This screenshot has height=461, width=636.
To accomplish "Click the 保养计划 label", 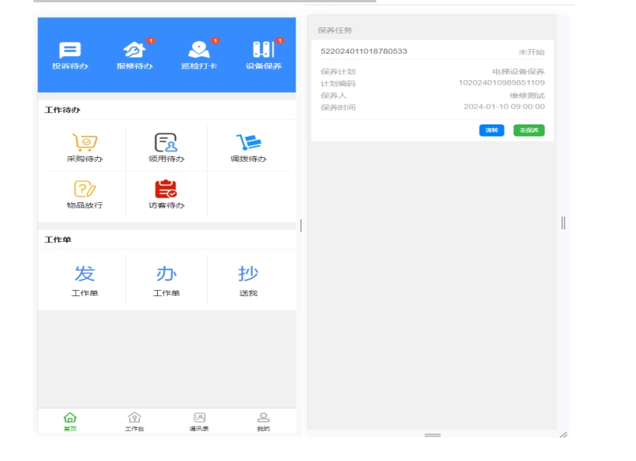I will click(x=338, y=72).
